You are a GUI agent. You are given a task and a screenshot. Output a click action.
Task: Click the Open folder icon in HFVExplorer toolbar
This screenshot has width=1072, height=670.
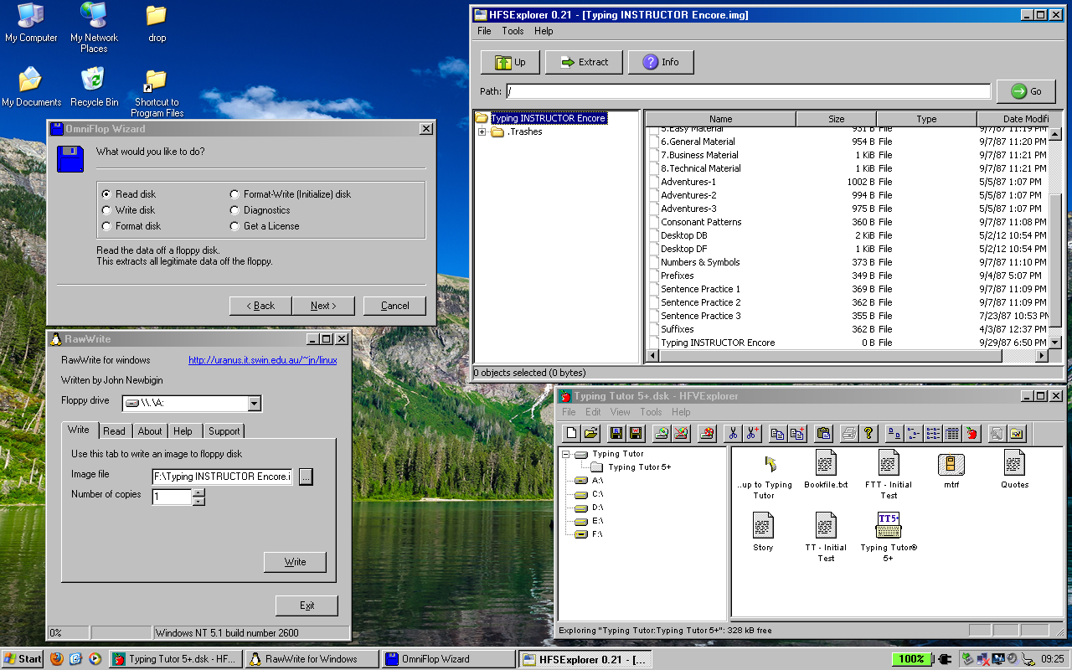click(x=591, y=433)
